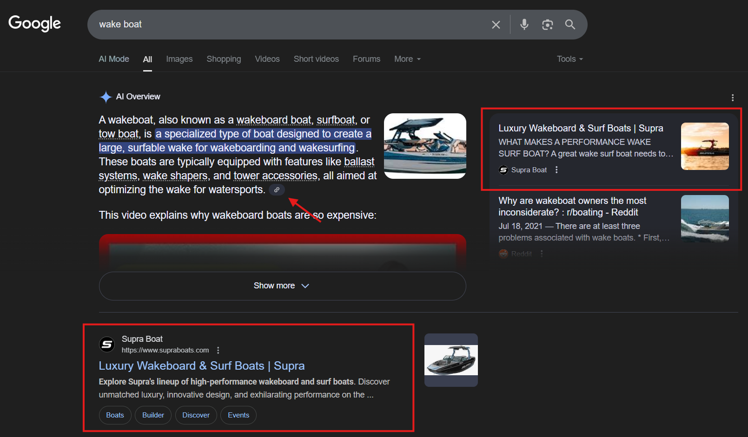
Task: Click the Google logo
Action: (35, 23)
